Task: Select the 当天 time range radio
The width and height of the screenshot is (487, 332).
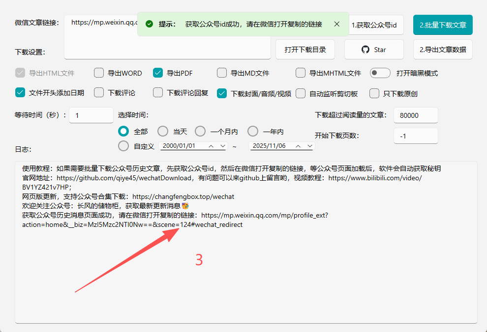Action: click(x=163, y=131)
